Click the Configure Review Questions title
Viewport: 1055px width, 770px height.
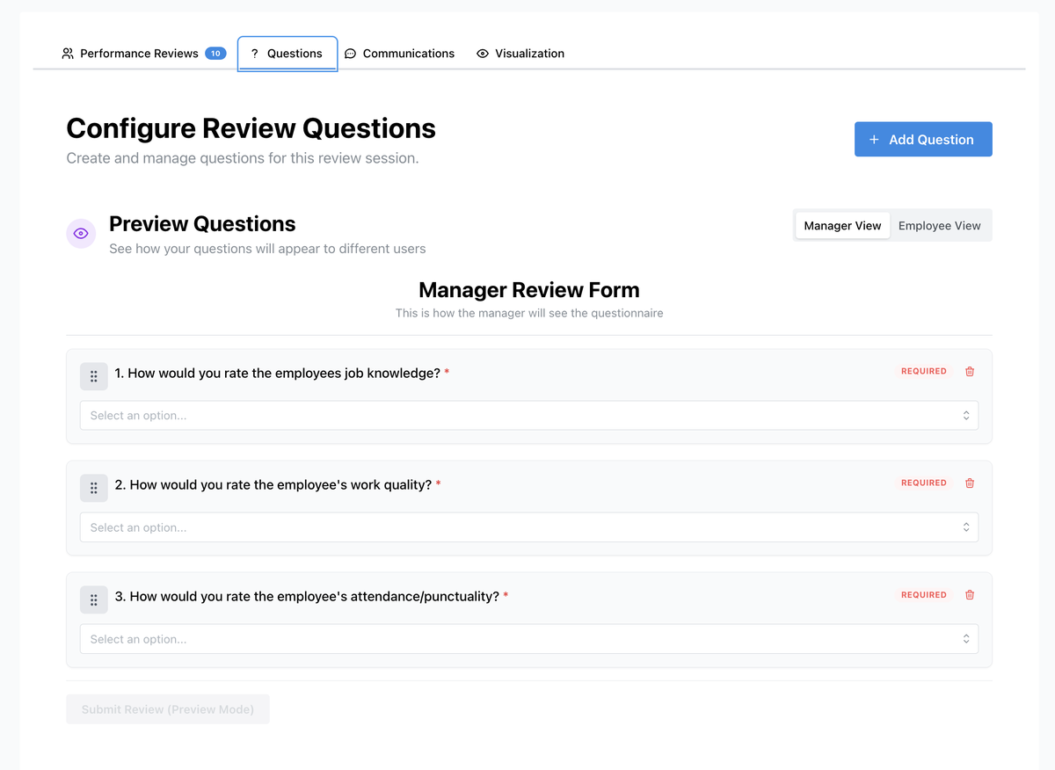[251, 128]
